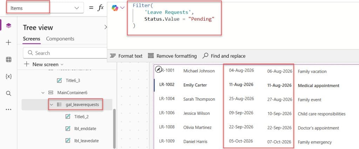Click the 10-Sep-2026 end date
359x149 pixels.
[x=279, y=114]
